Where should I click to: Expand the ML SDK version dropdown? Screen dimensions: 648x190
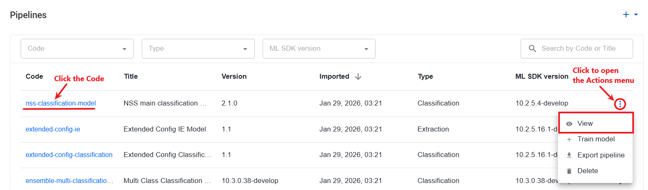pyautogui.click(x=319, y=49)
